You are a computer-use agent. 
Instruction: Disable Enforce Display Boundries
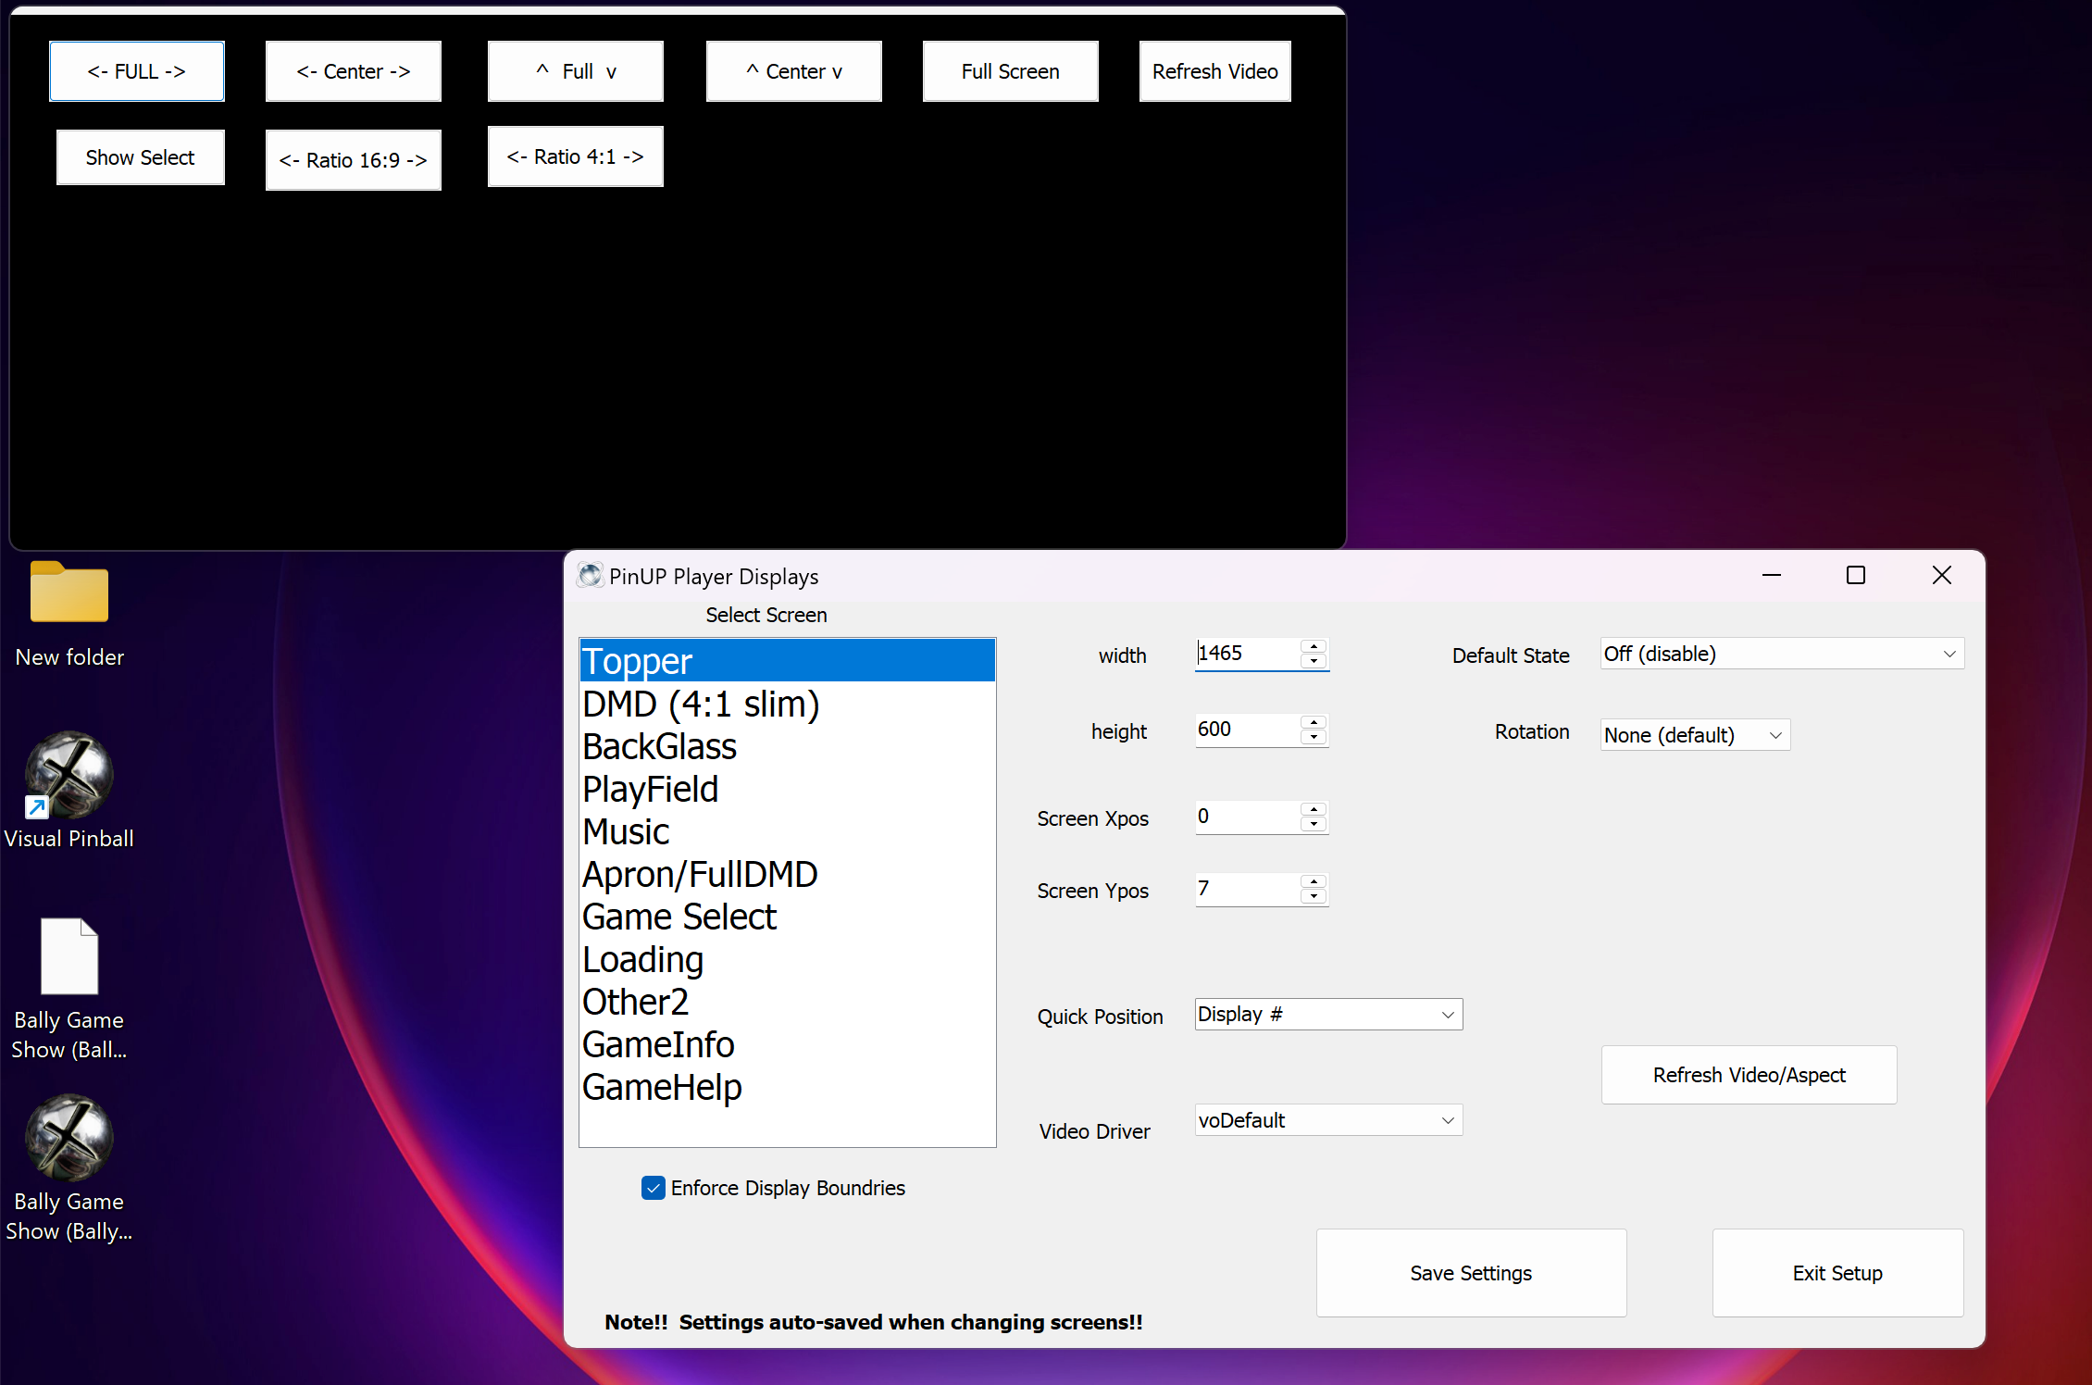tap(654, 1188)
